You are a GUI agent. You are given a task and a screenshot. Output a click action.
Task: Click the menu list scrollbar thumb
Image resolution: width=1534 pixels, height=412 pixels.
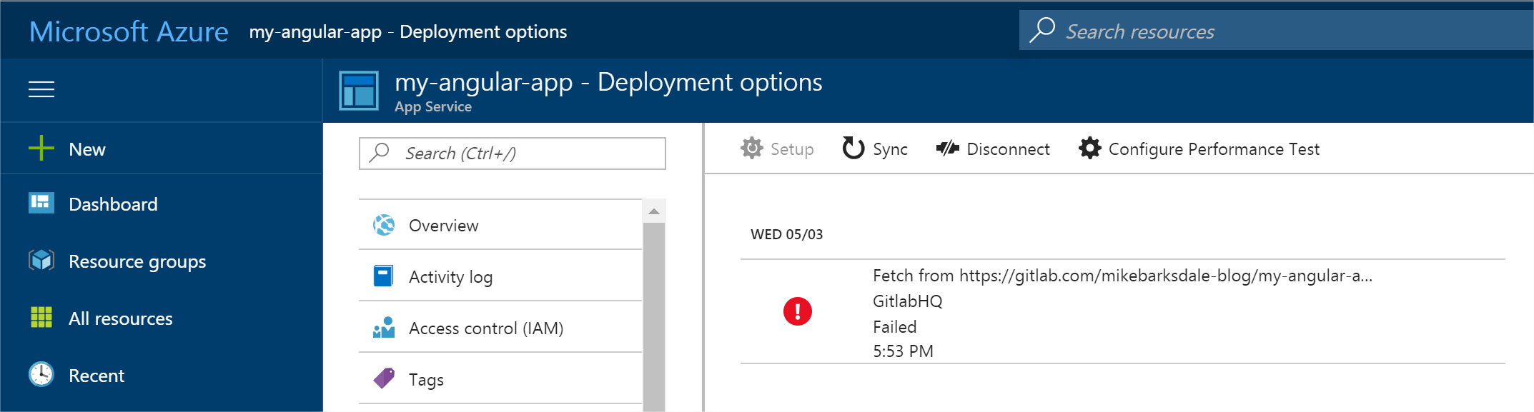coord(653,316)
